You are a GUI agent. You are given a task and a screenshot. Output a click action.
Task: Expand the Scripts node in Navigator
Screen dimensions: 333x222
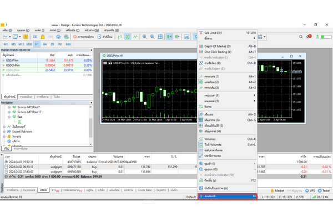[x=4, y=136]
